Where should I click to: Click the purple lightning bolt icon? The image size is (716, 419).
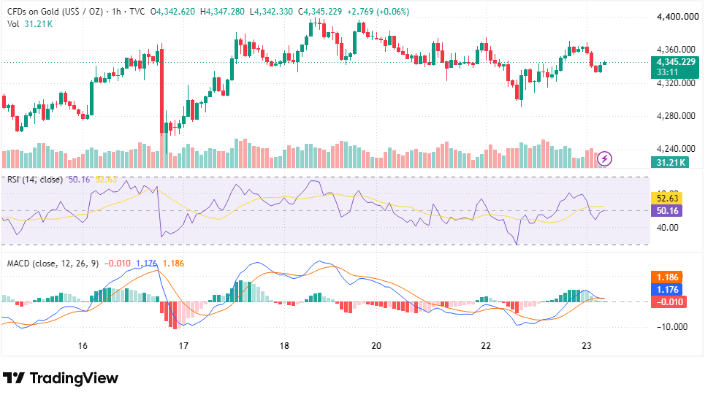pyautogui.click(x=605, y=159)
